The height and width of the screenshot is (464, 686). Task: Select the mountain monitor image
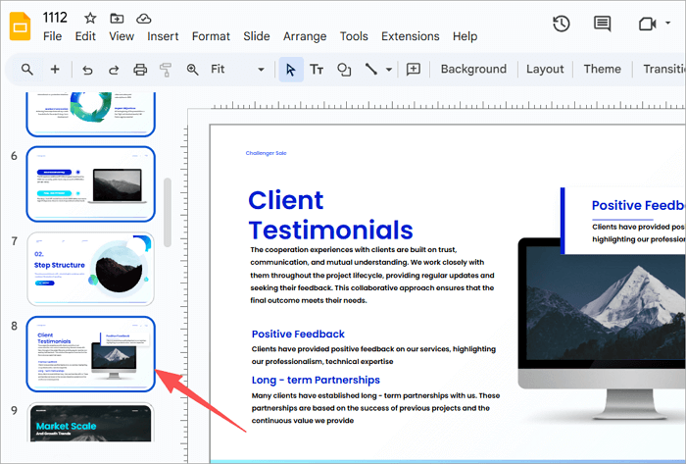pyautogui.click(x=602, y=330)
